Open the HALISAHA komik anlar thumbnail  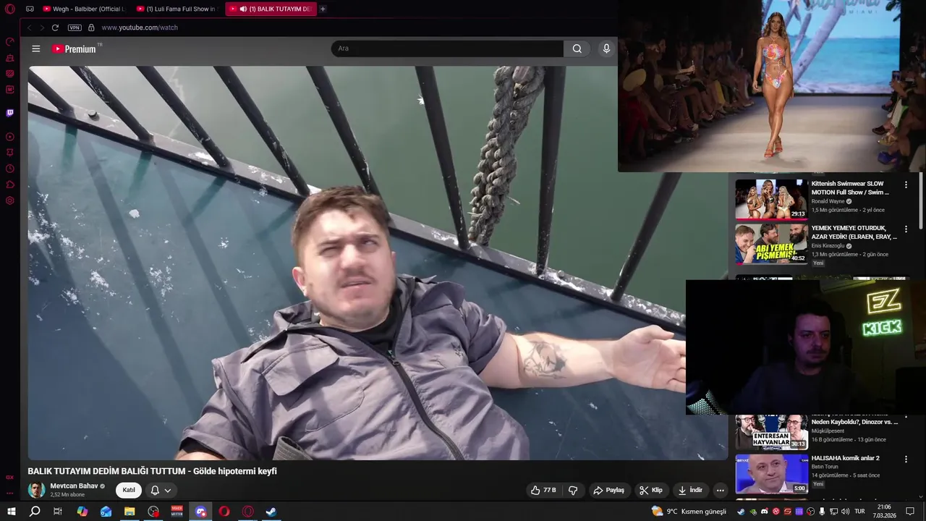(x=771, y=474)
